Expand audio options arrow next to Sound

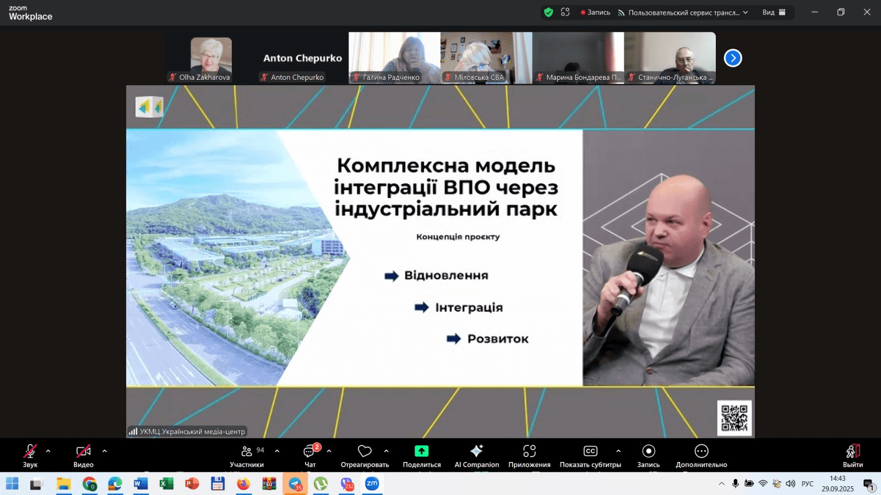[48, 451]
